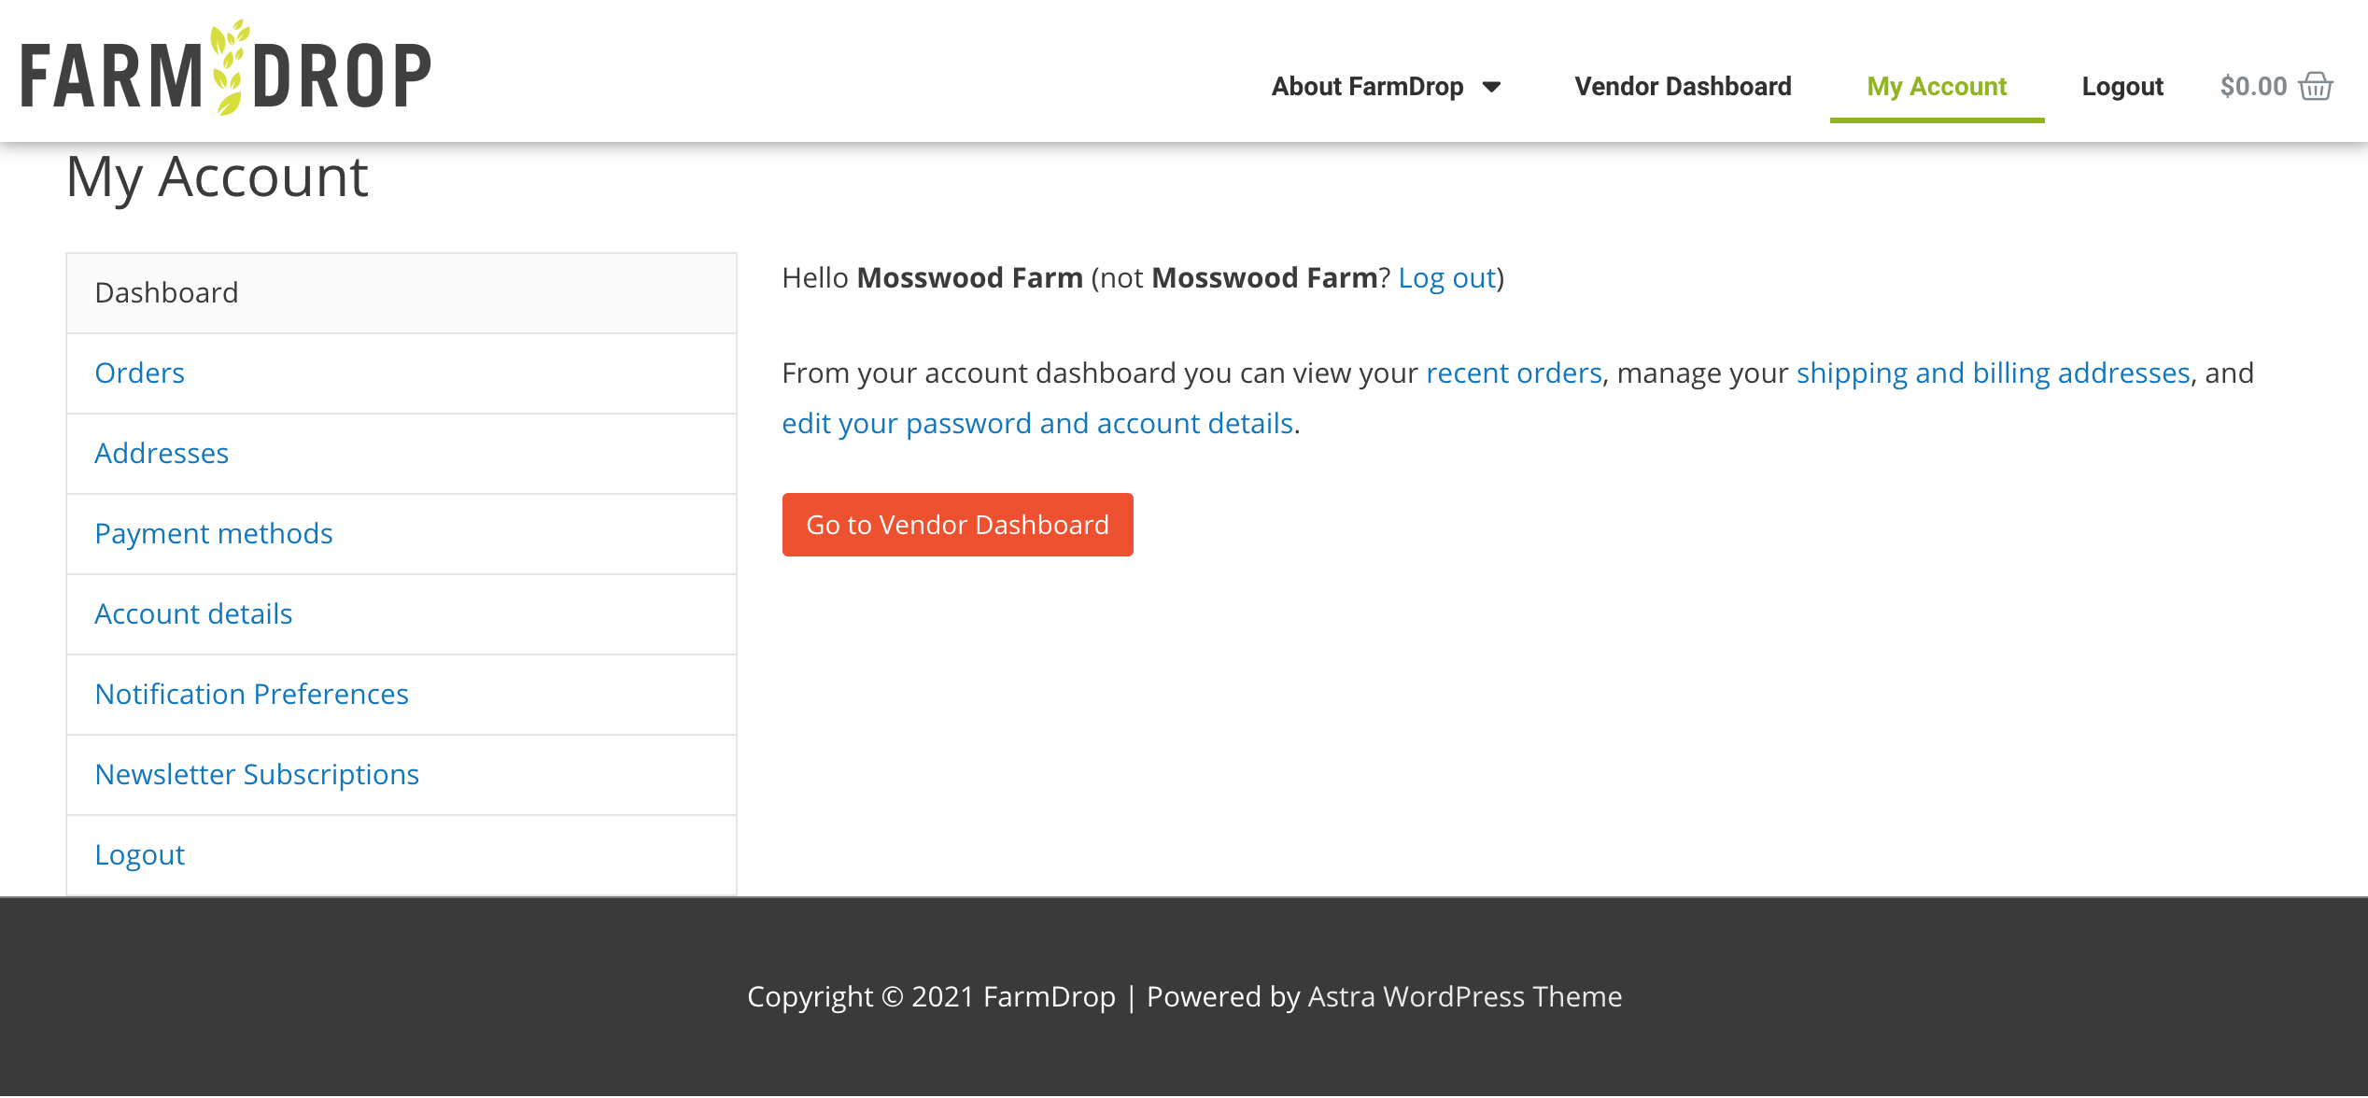
Task: Click Logout in the top navigation
Action: (x=2121, y=86)
